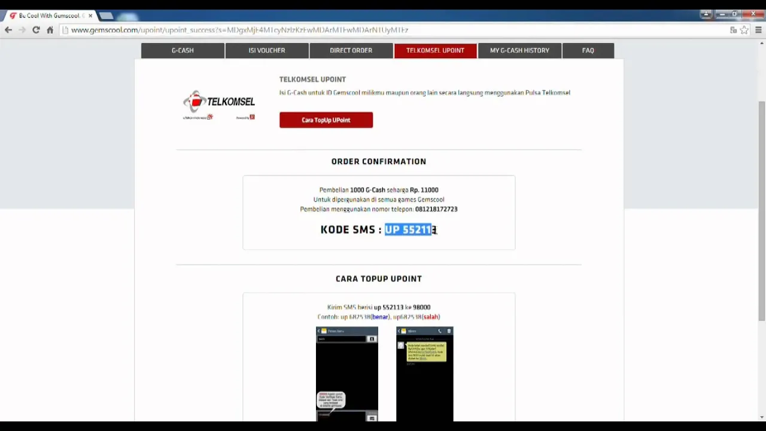Click the Telkomsel logo image

pos(219,105)
